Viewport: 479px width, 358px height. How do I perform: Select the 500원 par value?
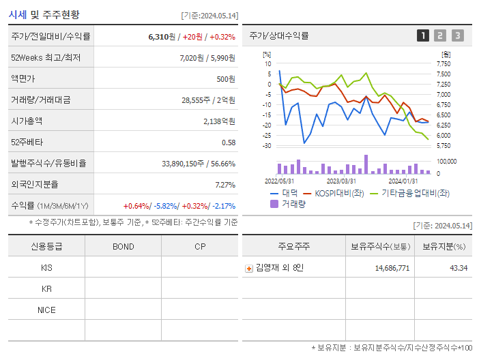(x=226, y=79)
